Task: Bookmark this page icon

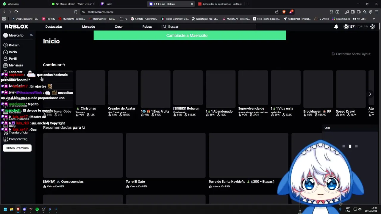Action: pyautogui.click(x=76, y=12)
